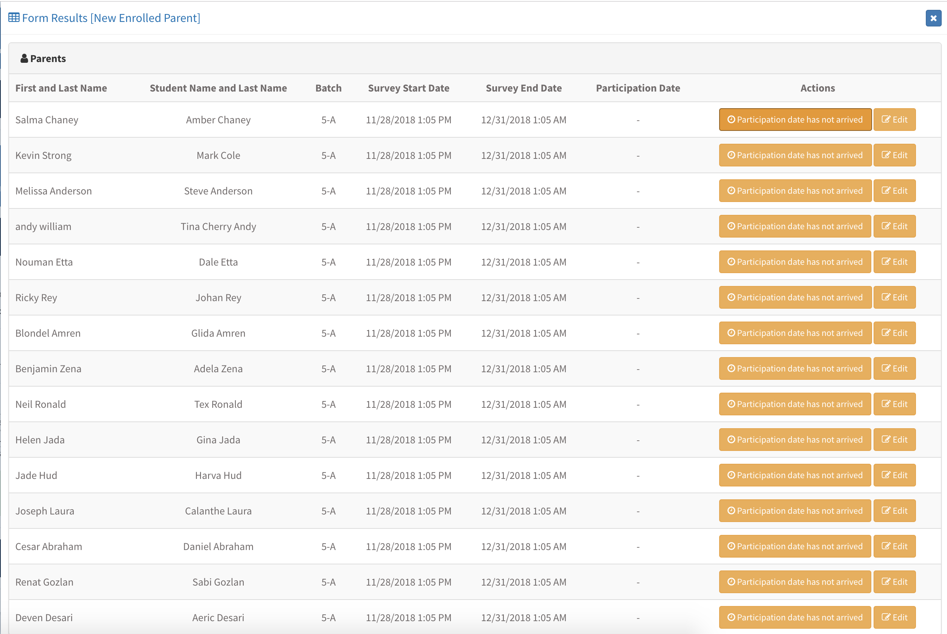Select participation status button for Renat Gozlan

pos(795,582)
